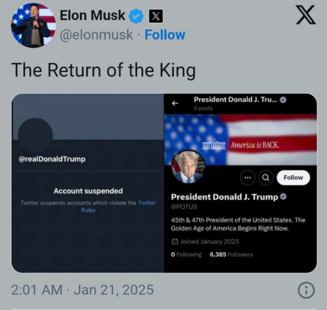Viewport: 327px width, 310px height.
Task: Open the tweet info icon
Action: [x=306, y=290]
